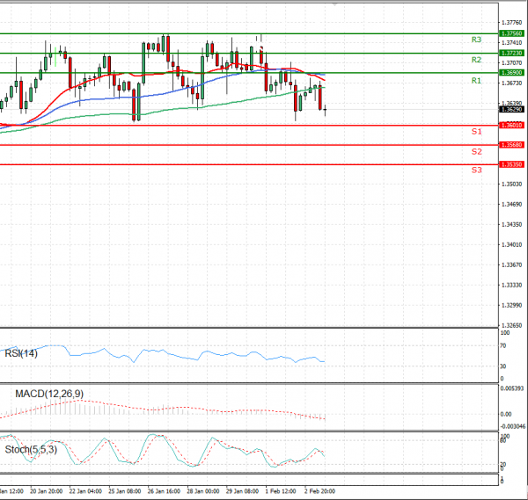Click the R2 resistance label
The height and width of the screenshot is (500, 528).
(476, 60)
